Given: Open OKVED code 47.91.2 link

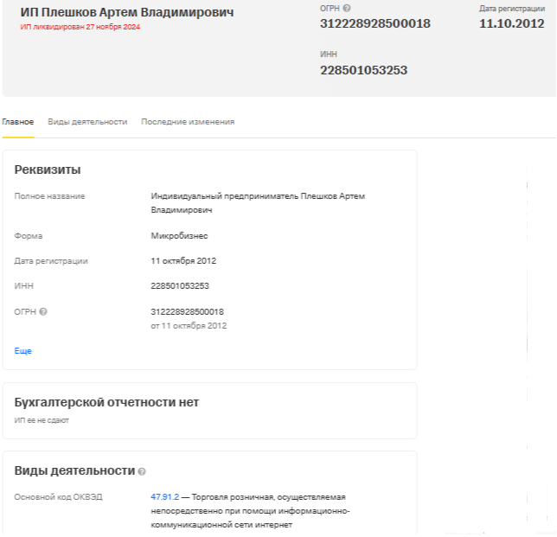Looking at the screenshot, I should pyautogui.click(x=165, y=497).
